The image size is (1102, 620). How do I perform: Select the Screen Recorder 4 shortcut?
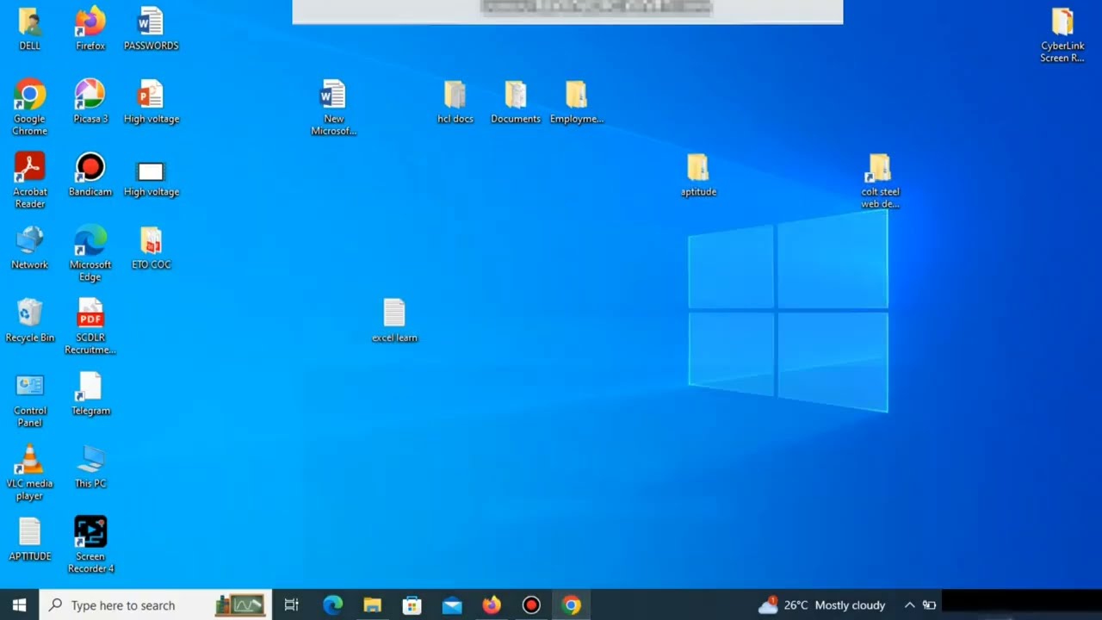[90, 545]
